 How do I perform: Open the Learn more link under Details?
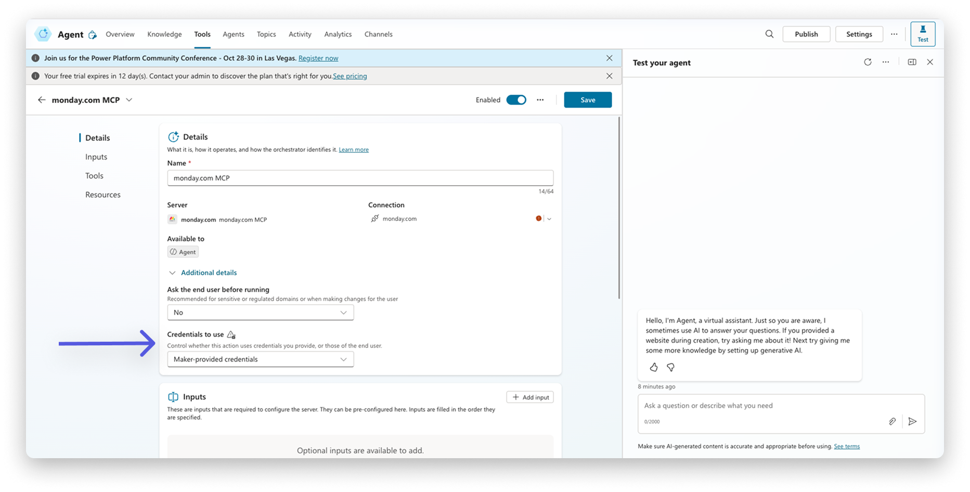354,150
